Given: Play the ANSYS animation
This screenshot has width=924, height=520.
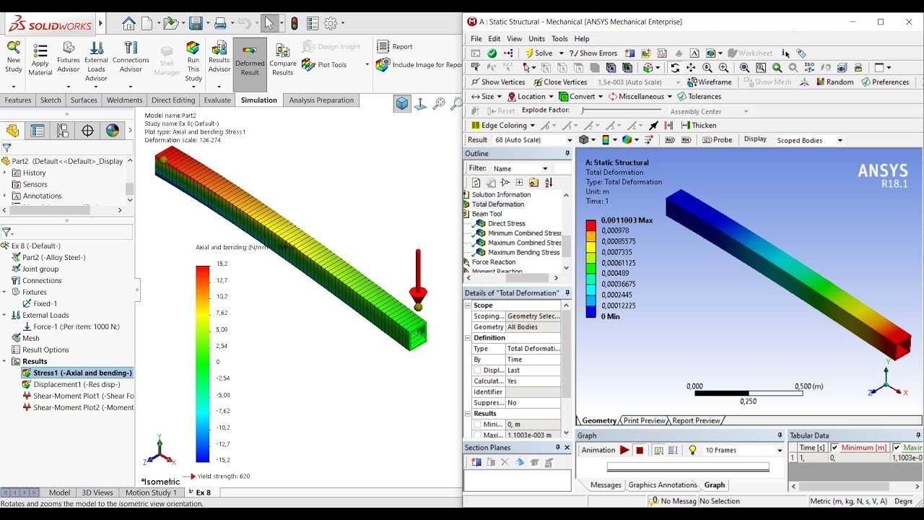Looking at the screenshot, I should [x=624, y=450].
